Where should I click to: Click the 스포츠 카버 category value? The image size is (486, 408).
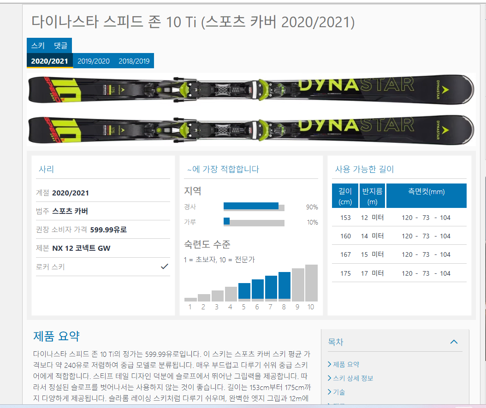coord(70,211)
